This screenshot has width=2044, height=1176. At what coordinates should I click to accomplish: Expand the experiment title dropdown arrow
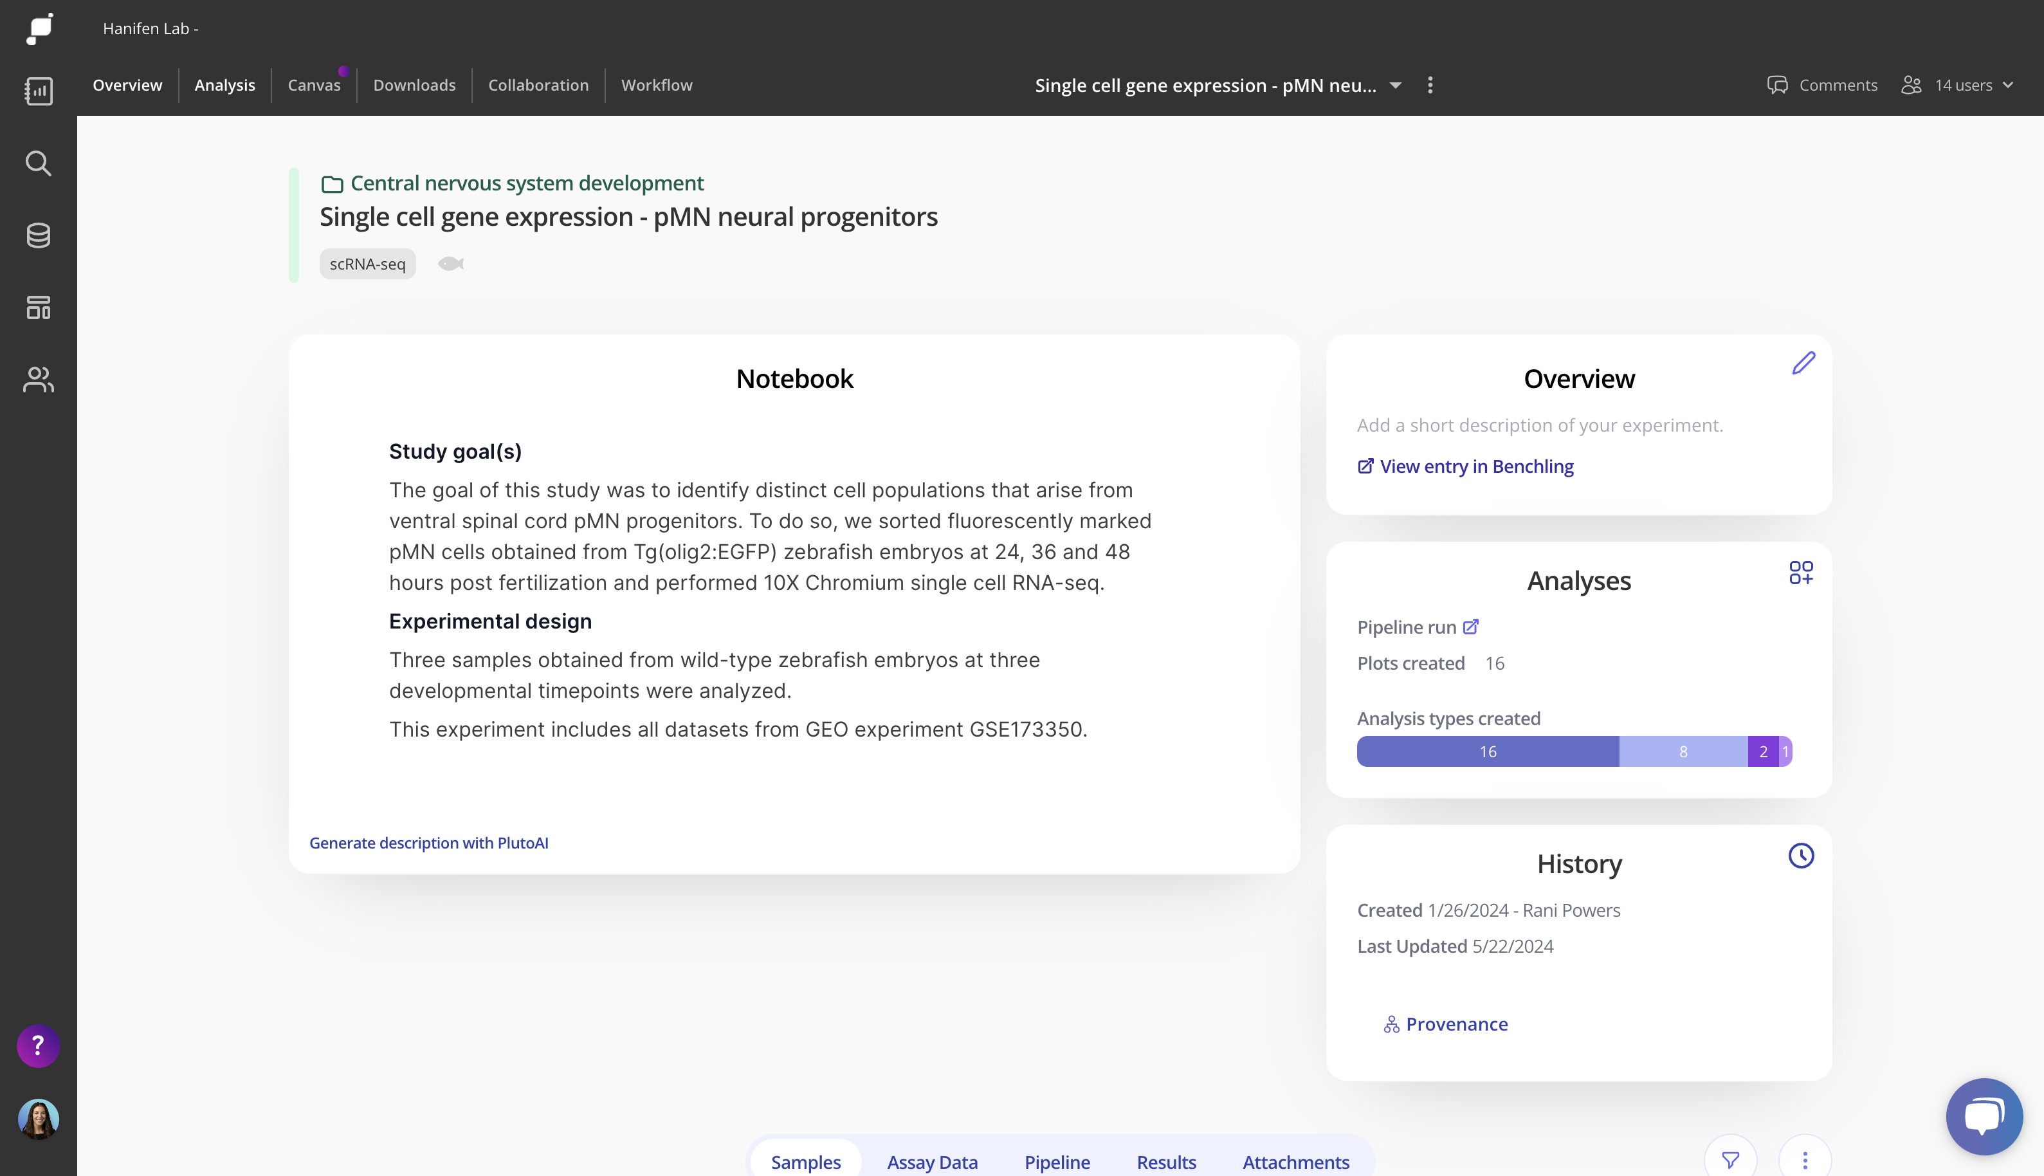pyautogui.click(x=1395, y=86)
